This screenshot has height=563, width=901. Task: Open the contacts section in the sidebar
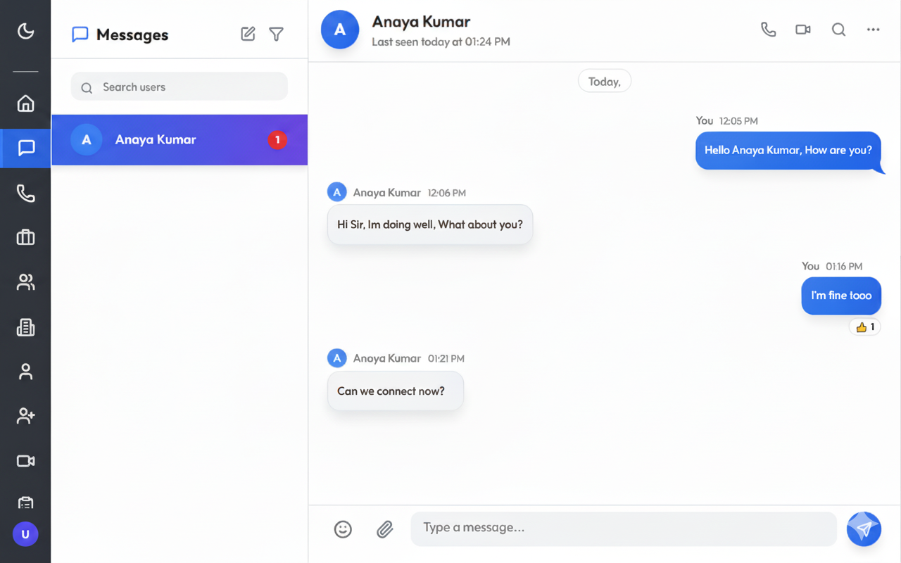pos(25,281)
